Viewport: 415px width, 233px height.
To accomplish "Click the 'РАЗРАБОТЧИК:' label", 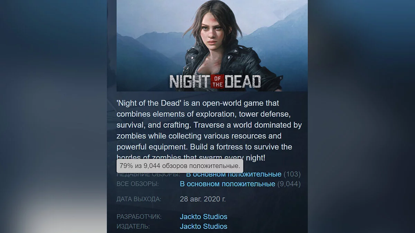I will [139, 217].
